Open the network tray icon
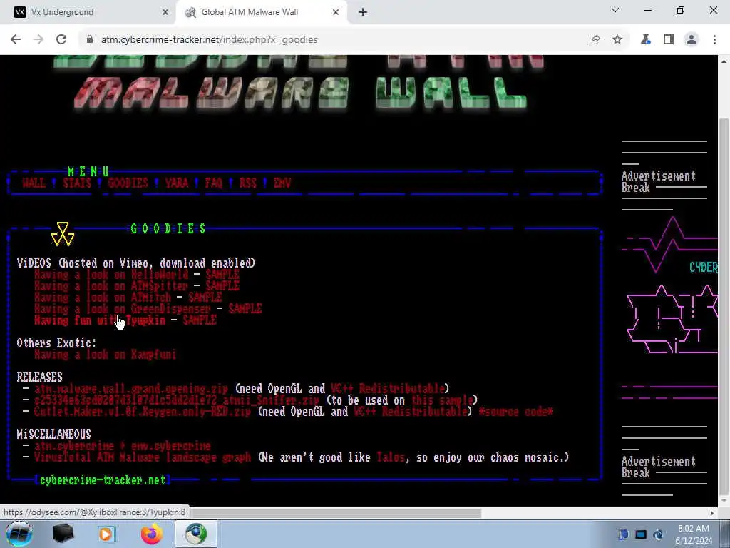The image size is (730, 548). (x=641, y=534)
